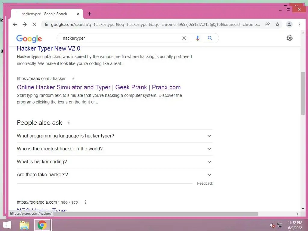Open About menu beside People also ask
Viewport: 308px width, 231px height.
pyautogui.click(x=69, y=123)
